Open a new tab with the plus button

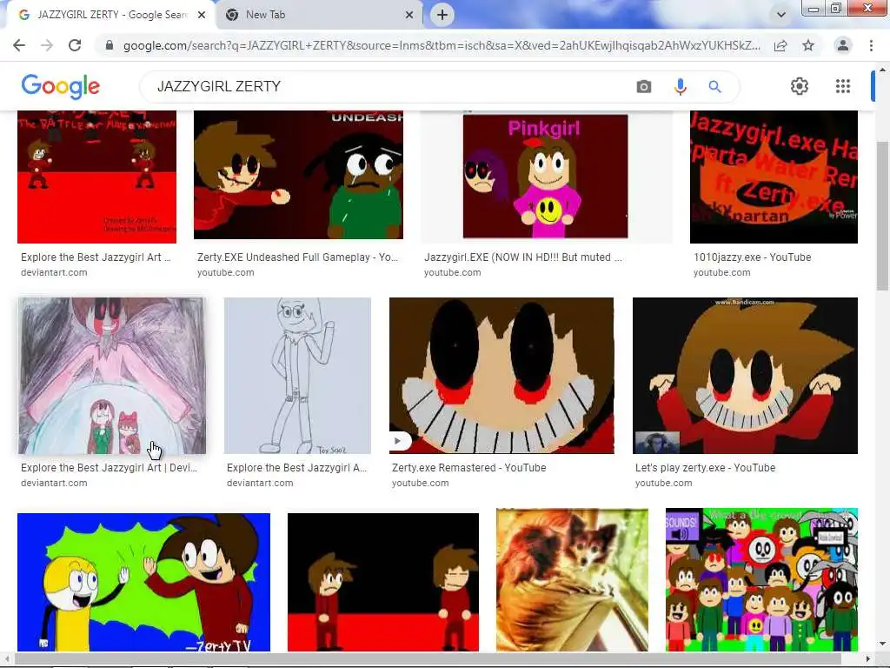click(x=442, y=15)
